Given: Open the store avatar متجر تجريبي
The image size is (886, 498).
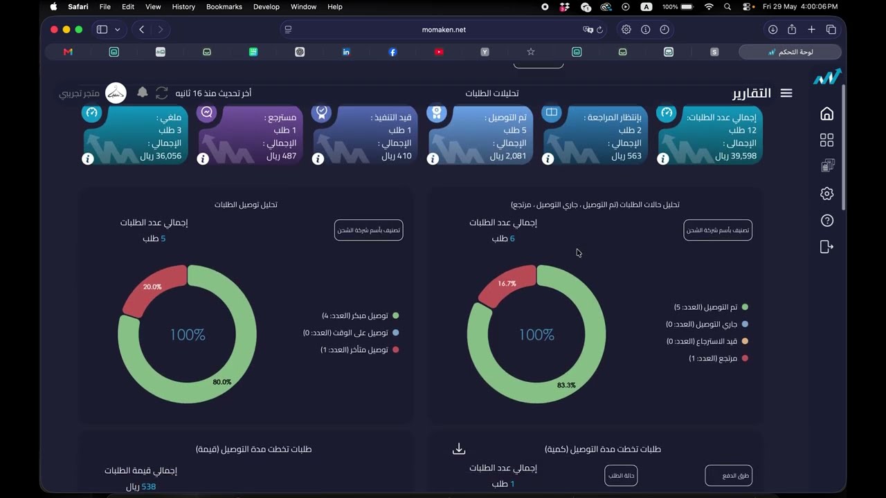Looking at the screenshot, I should pos(116,93).
